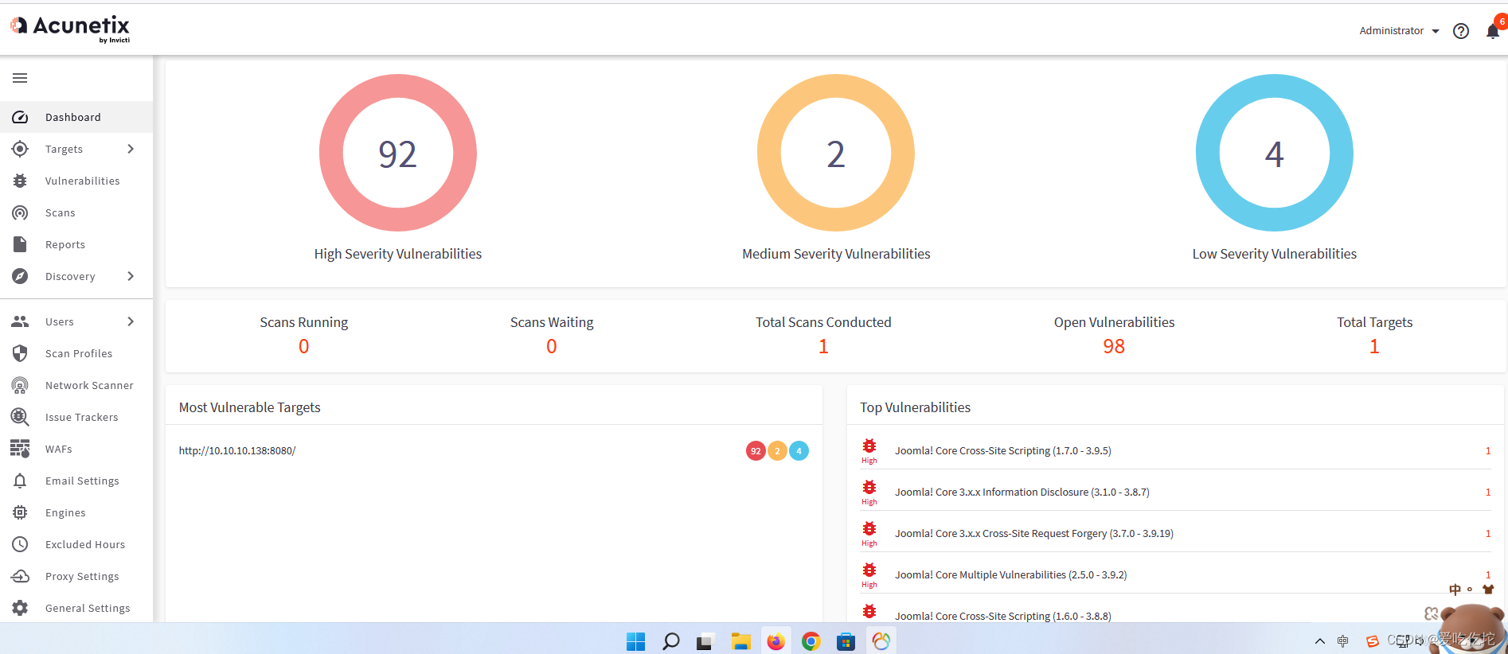Switch to Chrome in the taskbar
The width and height of the screenshot is (1508, 654).
pos(811,641)
